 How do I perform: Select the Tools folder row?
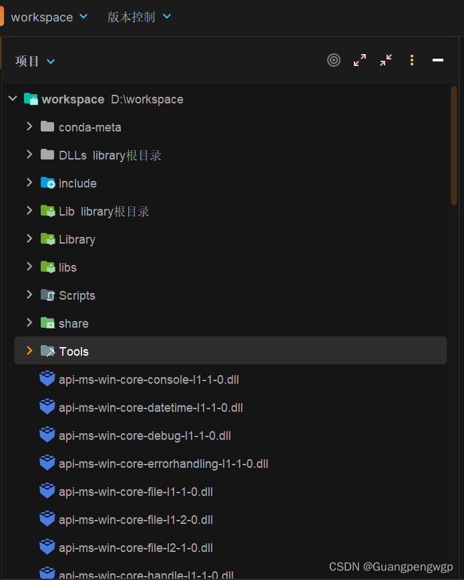[x=230, y=350]
